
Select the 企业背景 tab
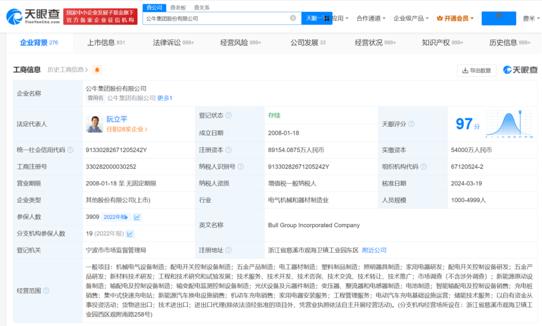pyautogui.click(x=39, y=43)
